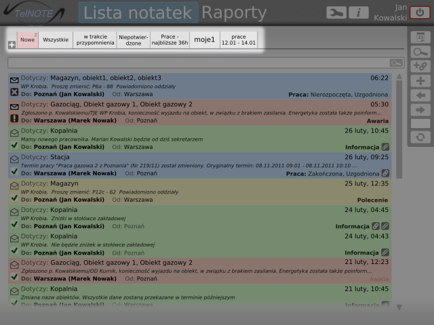The height and width of the screenshot is (325, 434).
Task: Toggle checkmark on Stacja note
Action: [x=14, y=171]
